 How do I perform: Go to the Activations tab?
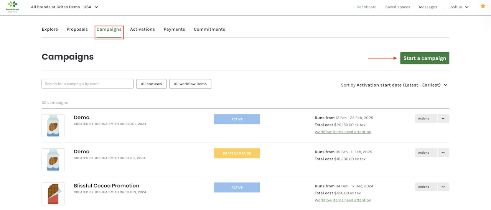click(142, 29)
